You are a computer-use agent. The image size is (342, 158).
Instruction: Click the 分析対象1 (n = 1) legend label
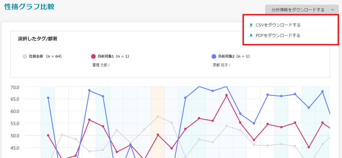click(x=114, y=56)
